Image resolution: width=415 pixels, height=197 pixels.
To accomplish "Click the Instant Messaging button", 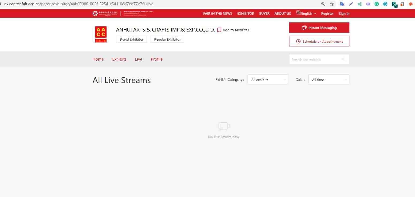I will (319, 28).
